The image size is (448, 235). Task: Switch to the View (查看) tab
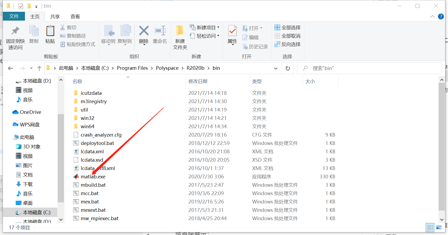75,16
